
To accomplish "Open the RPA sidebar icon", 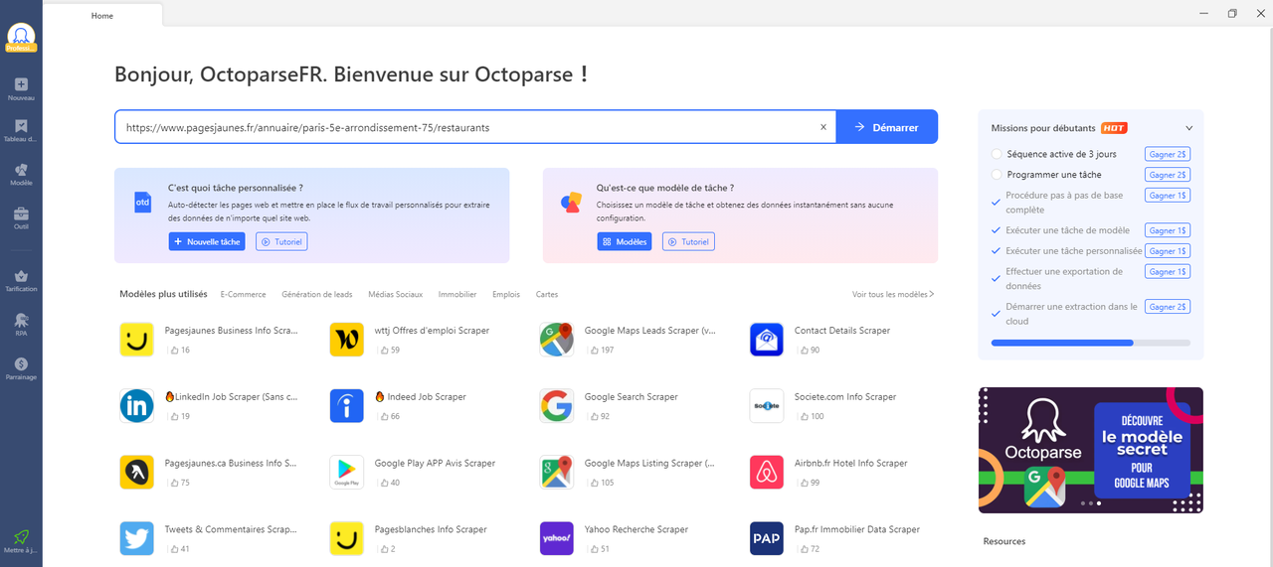I will click(x=21, y=320).
